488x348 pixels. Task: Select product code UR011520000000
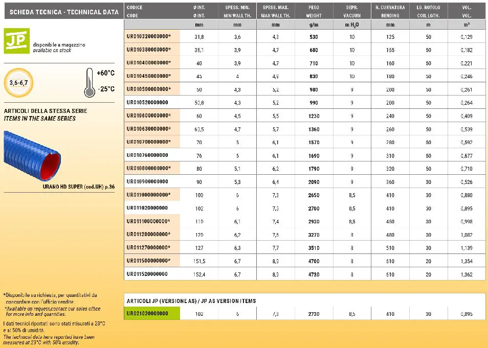click(x=147, y=274)
